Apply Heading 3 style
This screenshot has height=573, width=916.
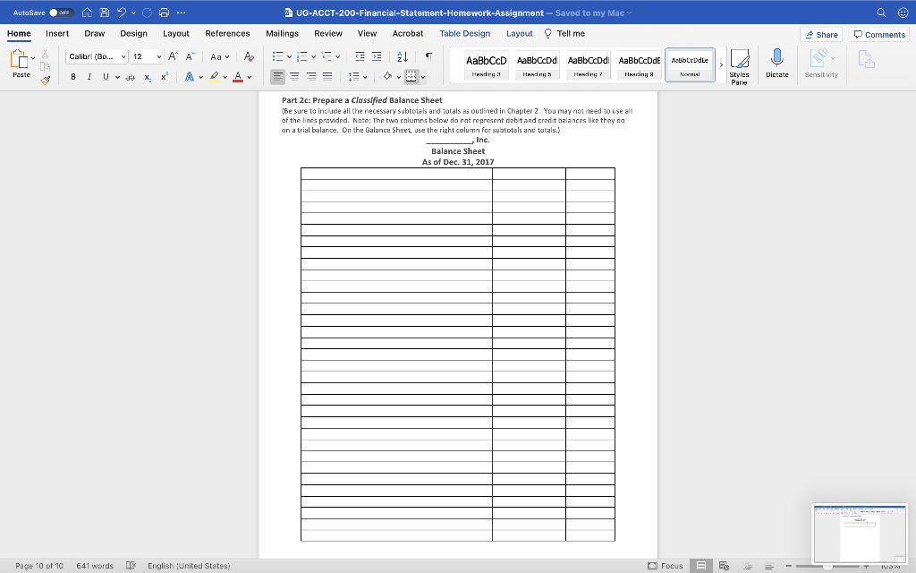(487, 64)
